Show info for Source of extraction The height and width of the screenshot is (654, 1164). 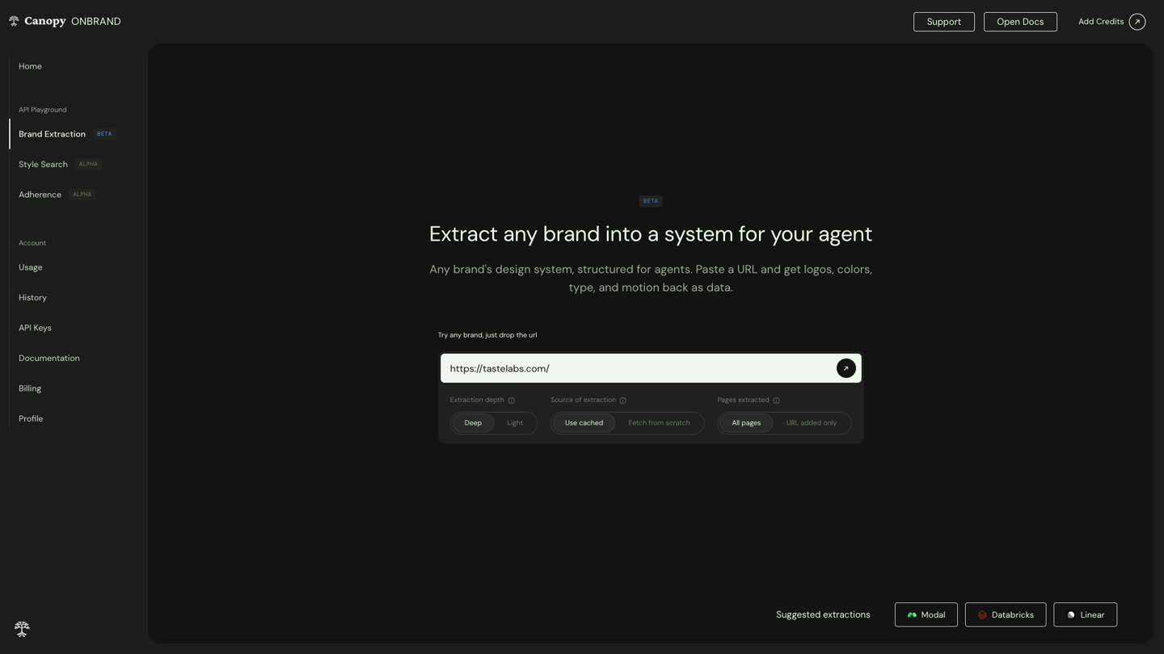(622, 400)
